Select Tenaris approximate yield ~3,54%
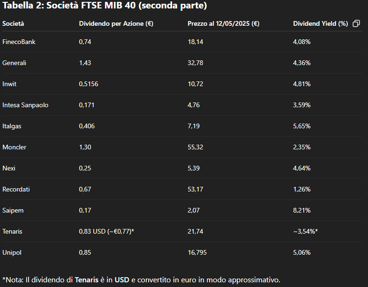Screen dimensions: 368x287 tap(305, 231)
